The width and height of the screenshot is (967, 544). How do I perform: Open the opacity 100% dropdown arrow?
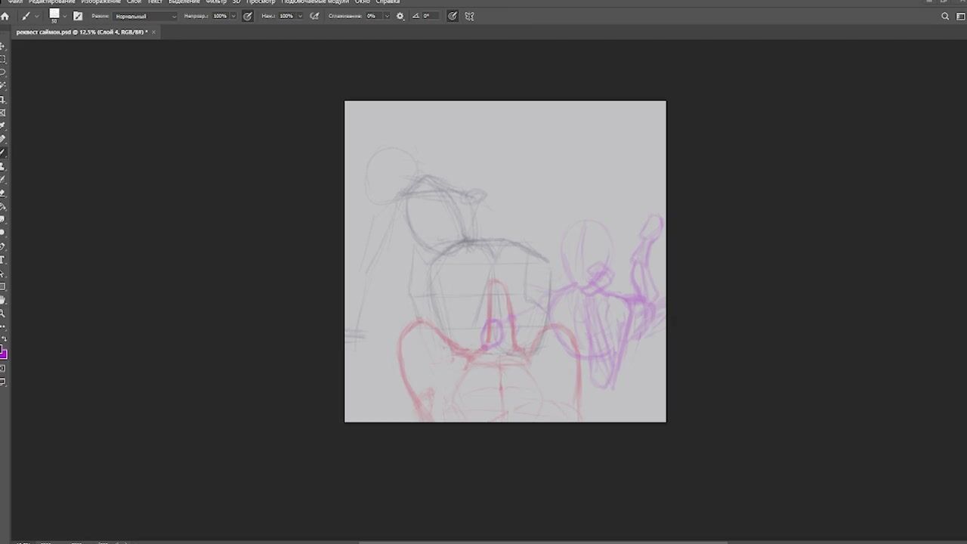[233, 16]
